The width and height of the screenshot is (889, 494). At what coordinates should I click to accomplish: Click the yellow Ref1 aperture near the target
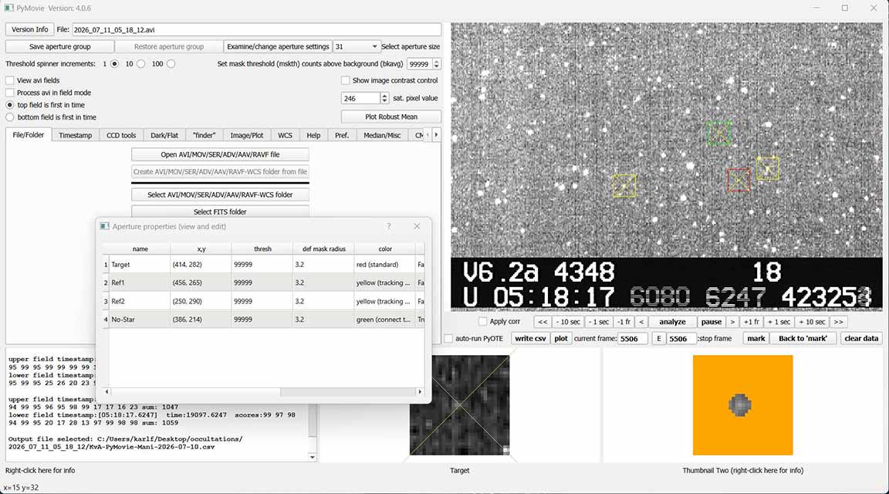768,169
